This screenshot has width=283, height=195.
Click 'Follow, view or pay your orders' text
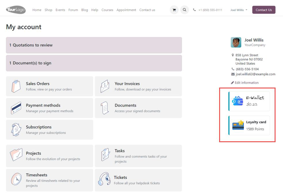(x=49, y=89)
